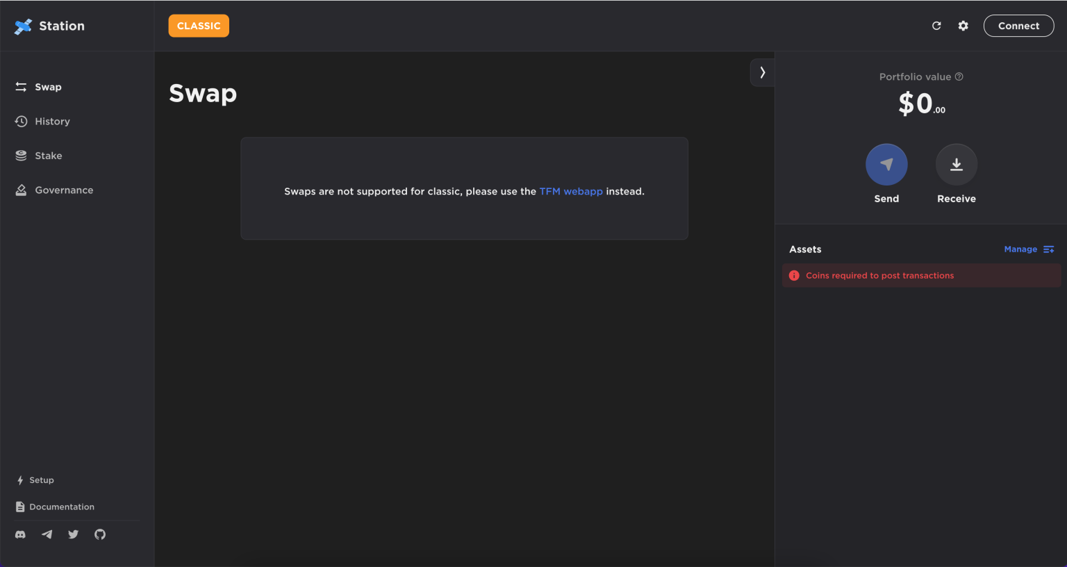The width and height of the screenshot is (1067, 567).
Task: Open the Twitter bird icon
Action: point(74,534)
